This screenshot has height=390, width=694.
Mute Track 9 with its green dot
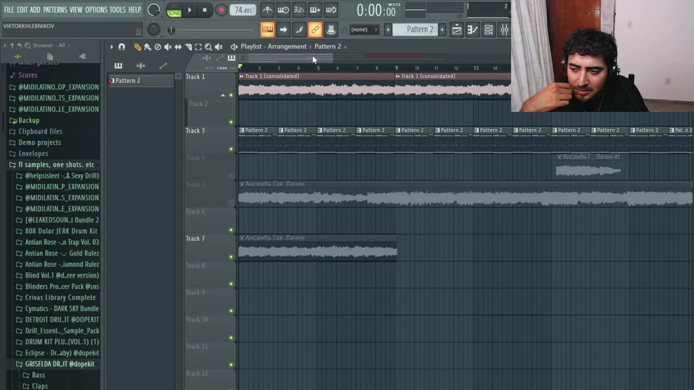click(x=231, y=311)
